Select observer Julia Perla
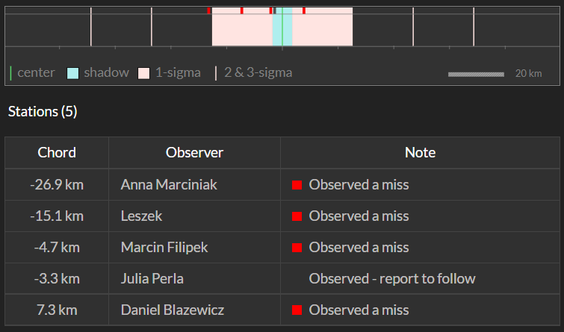 click(152, 279)
